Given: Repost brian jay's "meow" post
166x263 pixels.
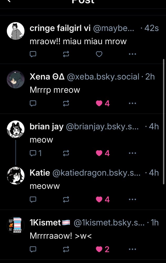Looking at the screenshot, I should coord(66,153).
